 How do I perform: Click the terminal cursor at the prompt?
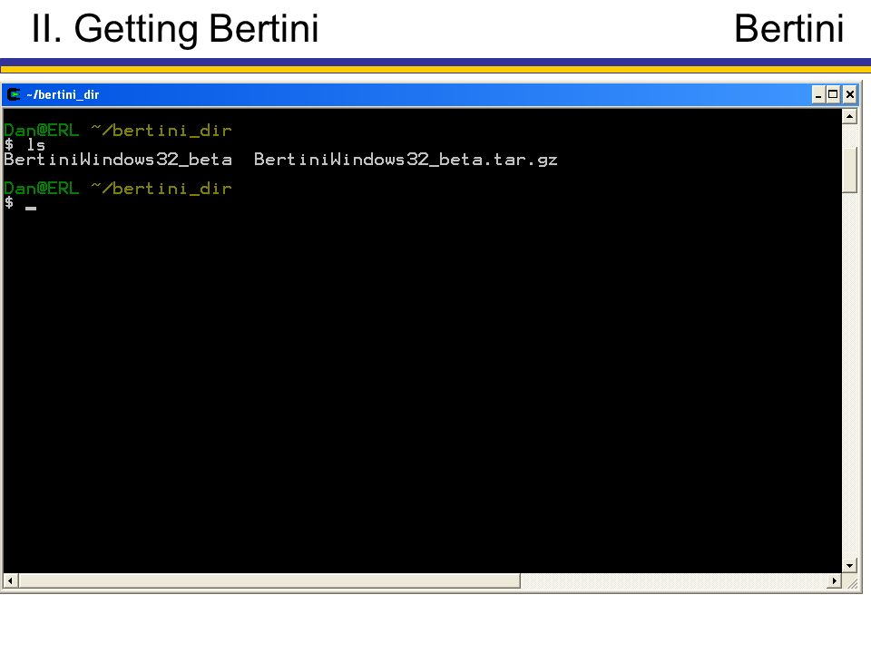tap(31, 209)
